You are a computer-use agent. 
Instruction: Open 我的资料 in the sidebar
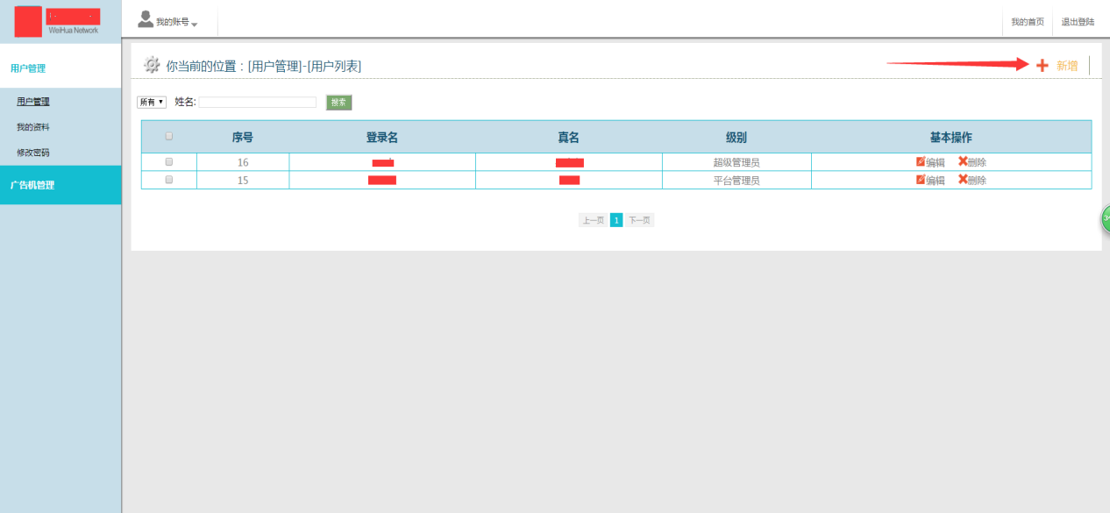[33, 127]
